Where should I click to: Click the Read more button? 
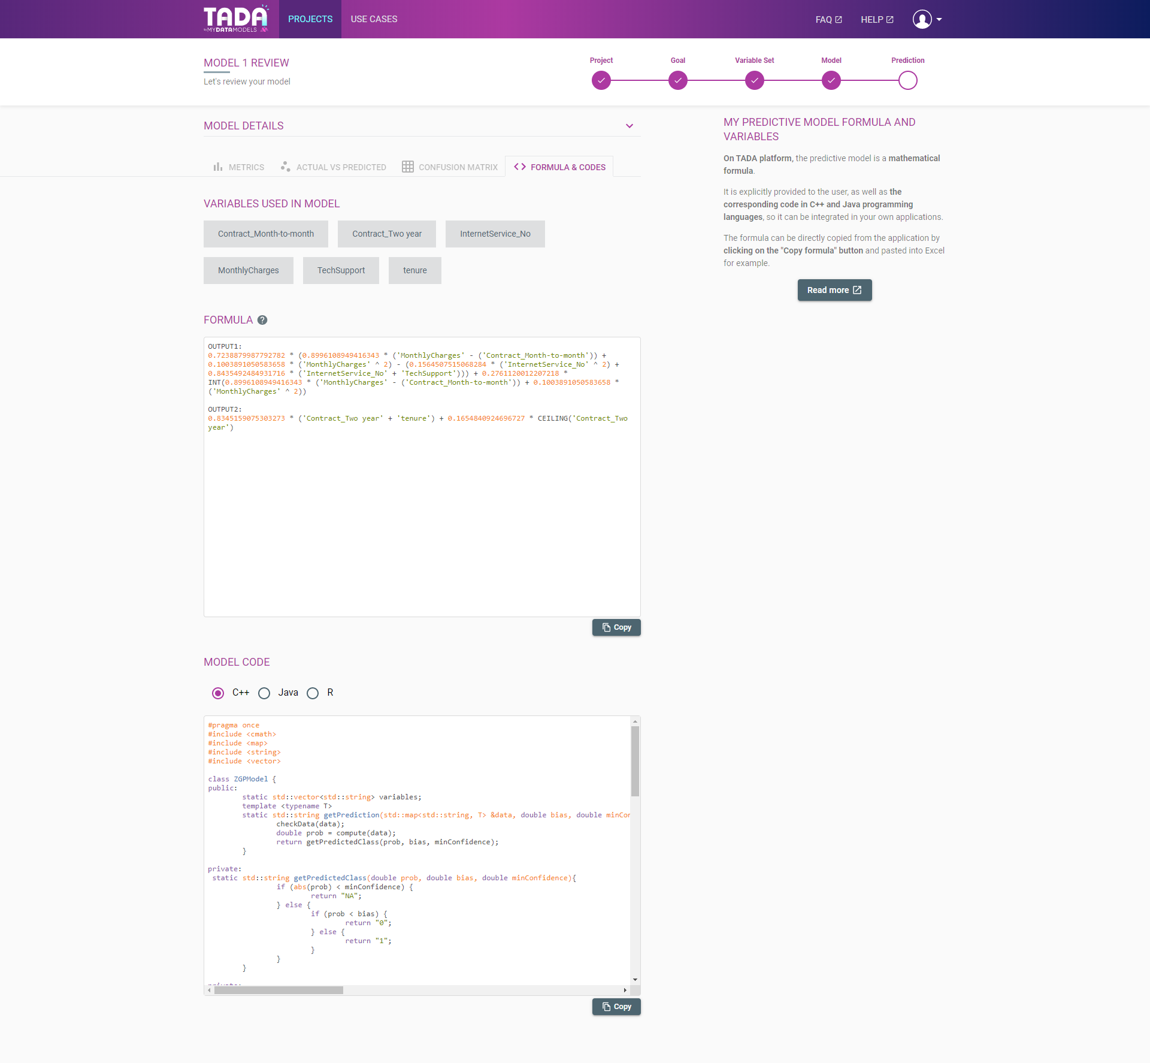coord(833,289)
